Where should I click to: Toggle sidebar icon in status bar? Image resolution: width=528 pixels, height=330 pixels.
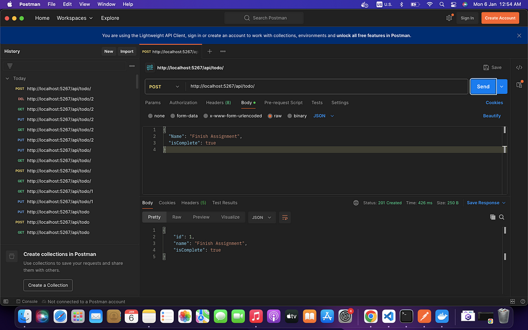tap(6, 301)
